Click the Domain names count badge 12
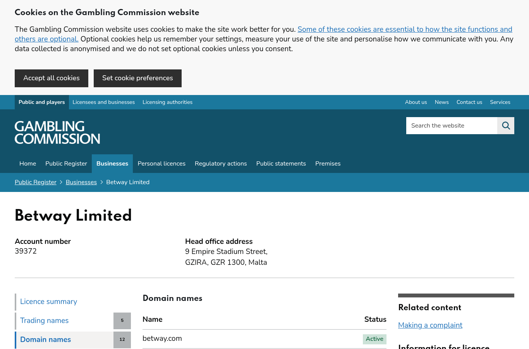This screenshot has height=349, width=529. click(x=122, y=340)
